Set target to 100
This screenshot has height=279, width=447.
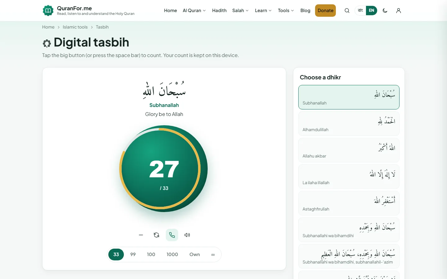151,255
